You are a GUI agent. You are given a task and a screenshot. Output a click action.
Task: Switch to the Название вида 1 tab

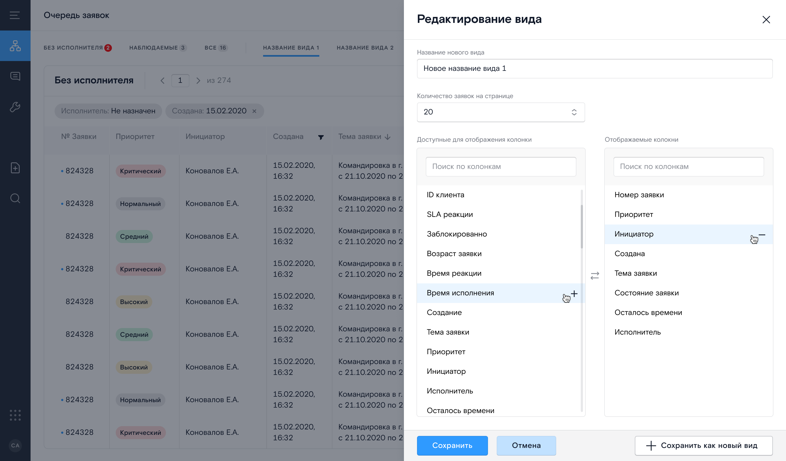(x=291, y=48)
